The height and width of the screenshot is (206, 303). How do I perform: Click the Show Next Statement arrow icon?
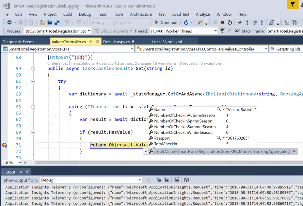click(239, 22)
